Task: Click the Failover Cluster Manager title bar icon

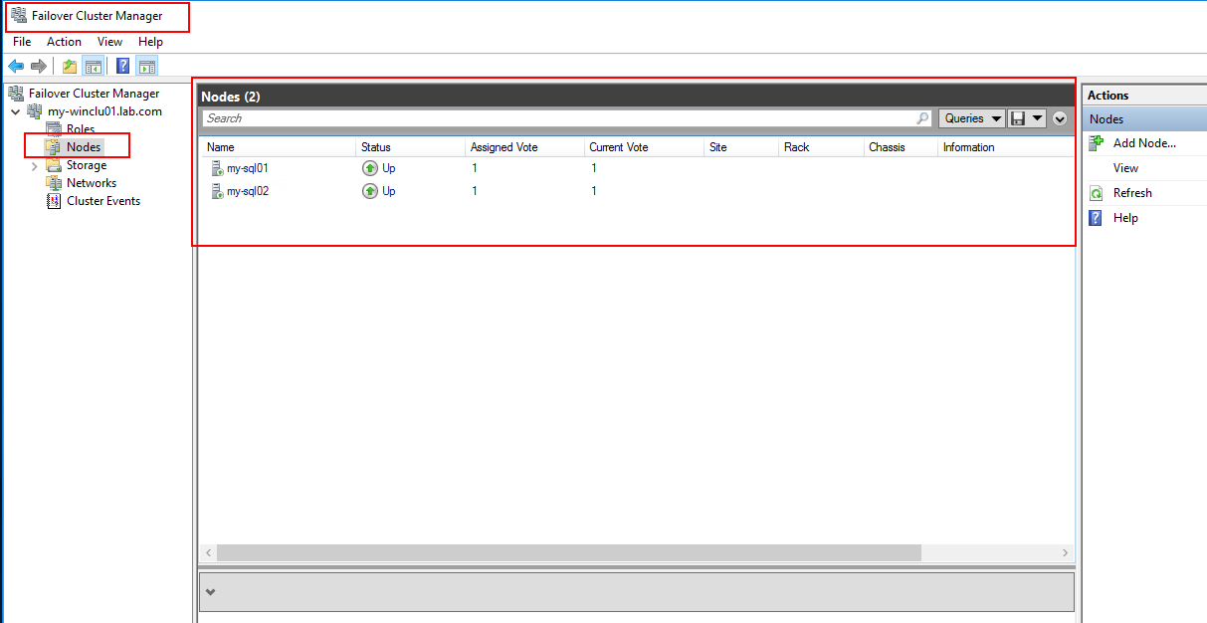Action: (x=19, y=16)
